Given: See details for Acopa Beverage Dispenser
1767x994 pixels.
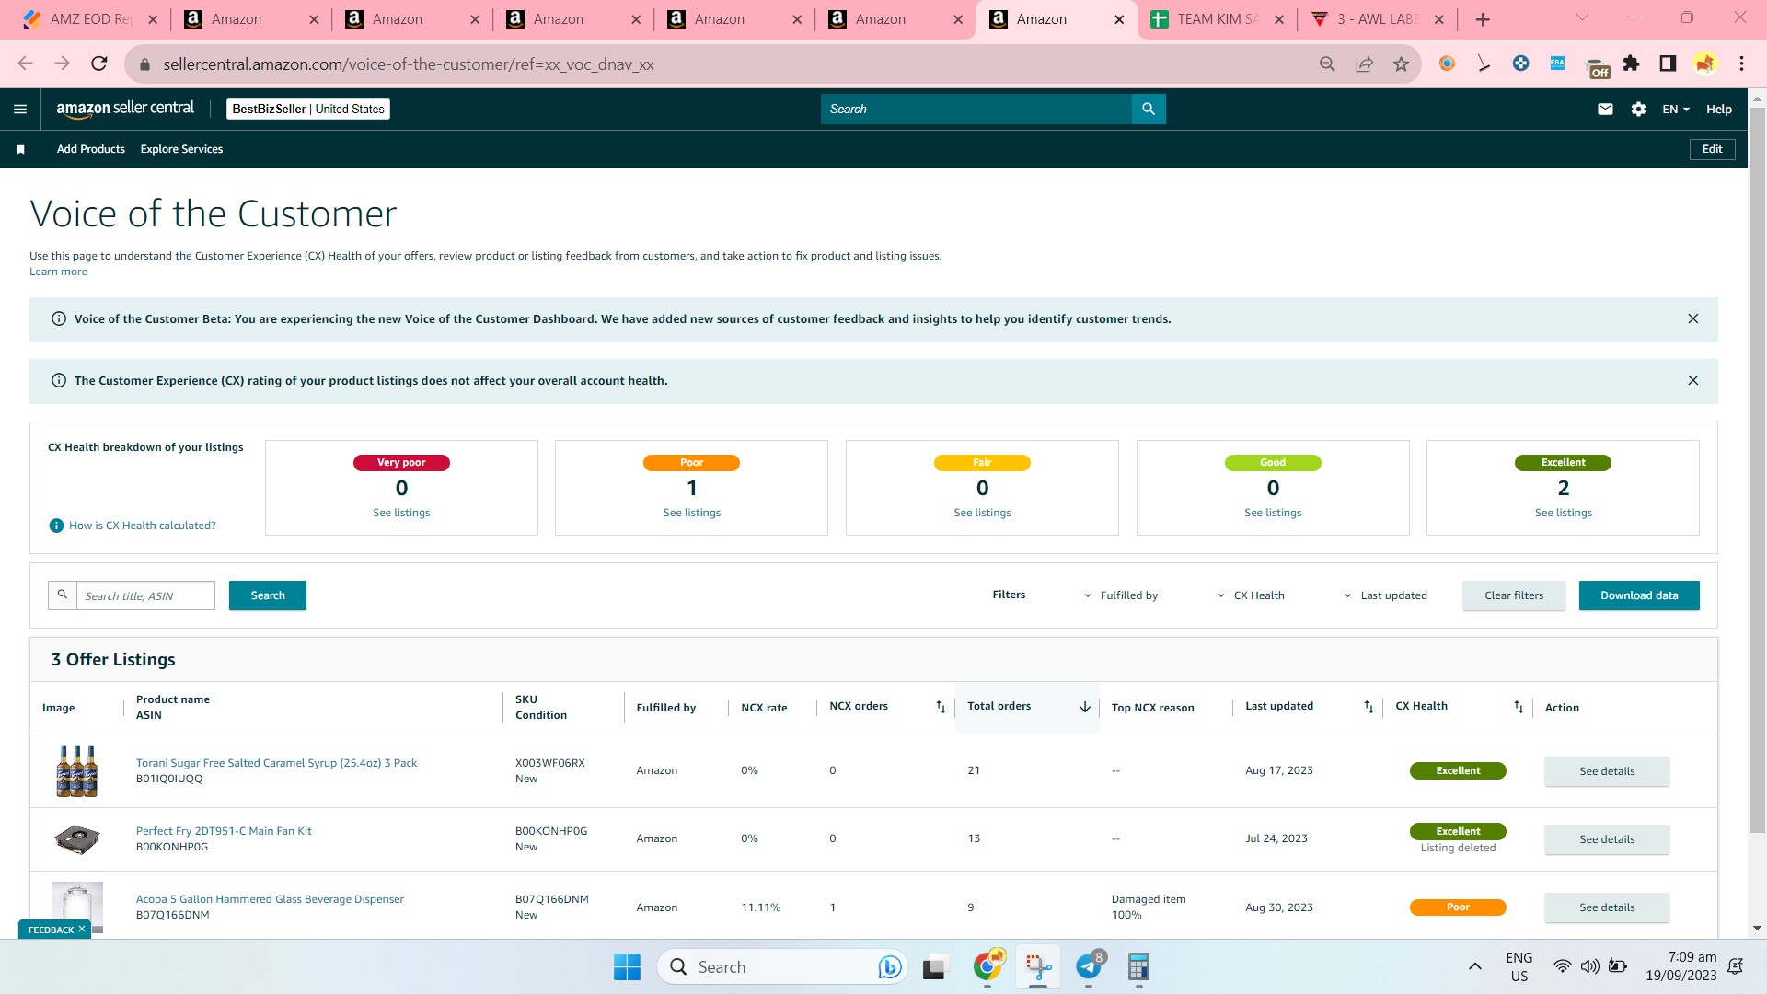Looking at the screenshot, I should tap(1607, 907).
